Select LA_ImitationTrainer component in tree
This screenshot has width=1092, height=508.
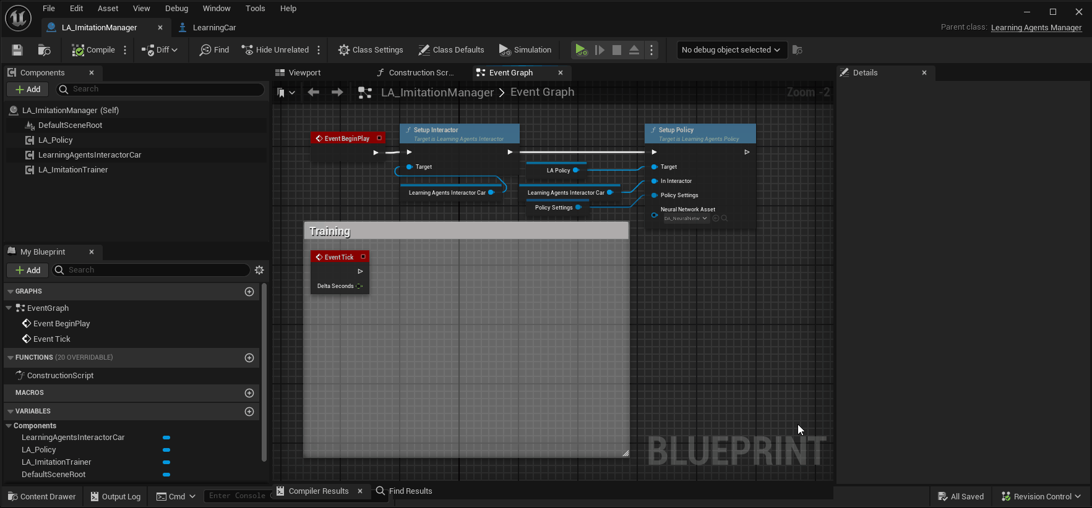coord(73,170)
